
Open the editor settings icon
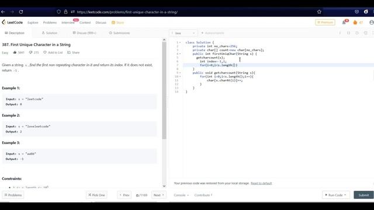click(x=365, y=33)
